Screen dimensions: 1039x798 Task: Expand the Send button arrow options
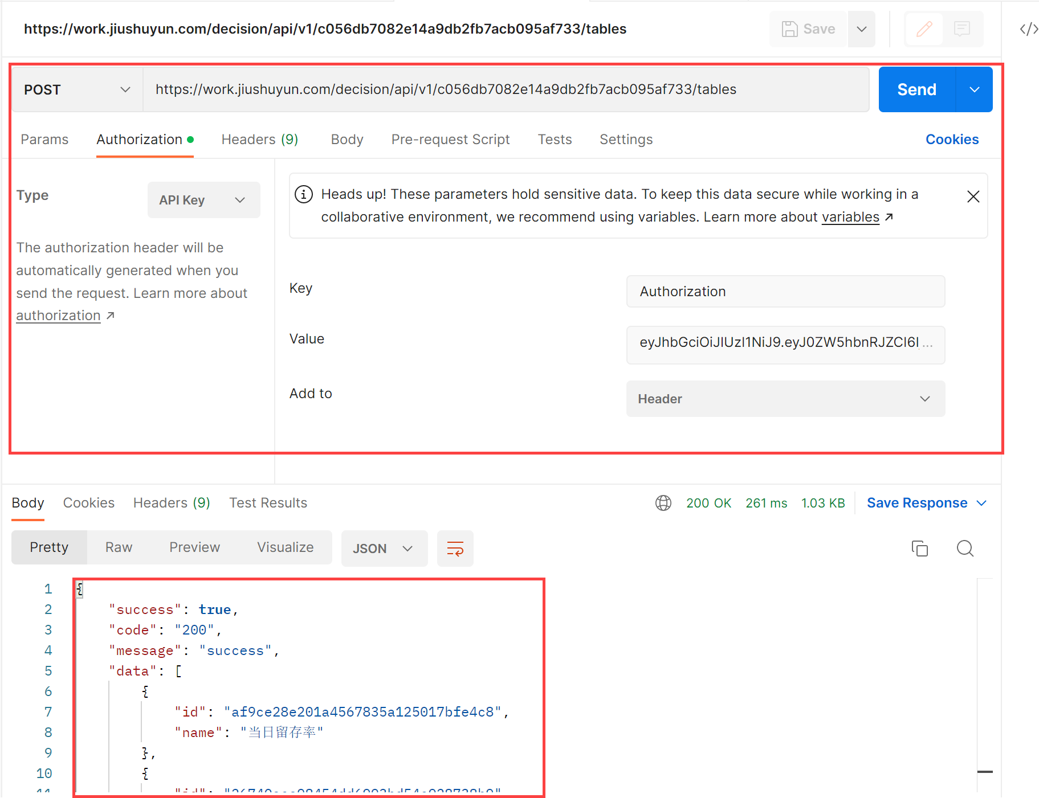974,90
